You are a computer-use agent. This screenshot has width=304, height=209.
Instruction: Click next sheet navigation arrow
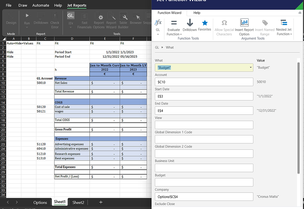pos(17,202)
